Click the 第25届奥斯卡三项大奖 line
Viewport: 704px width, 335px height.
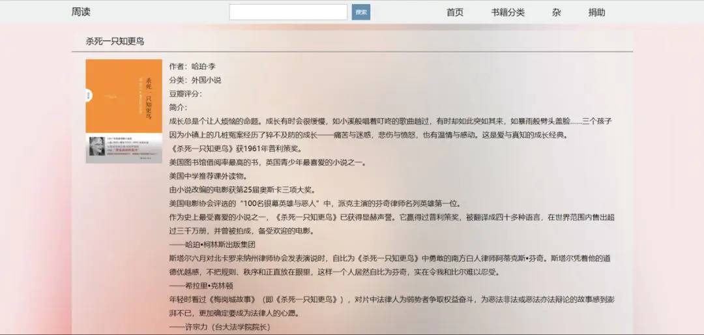242,190
